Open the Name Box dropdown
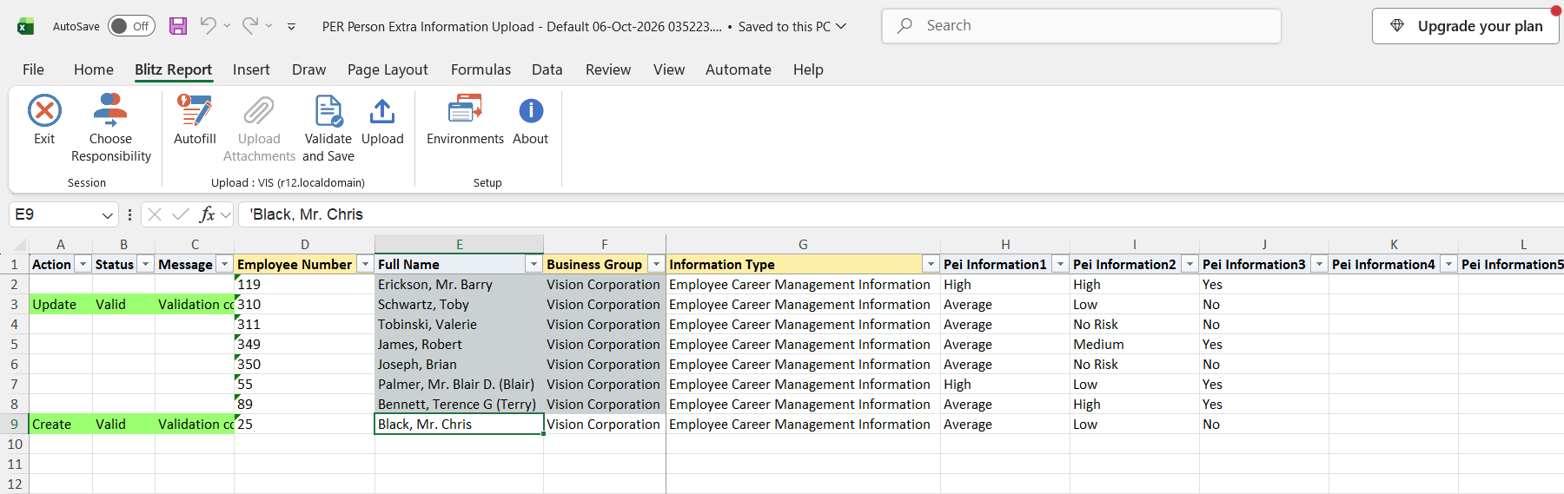The height and width of the screenshot is (494, 1564). 108,215
